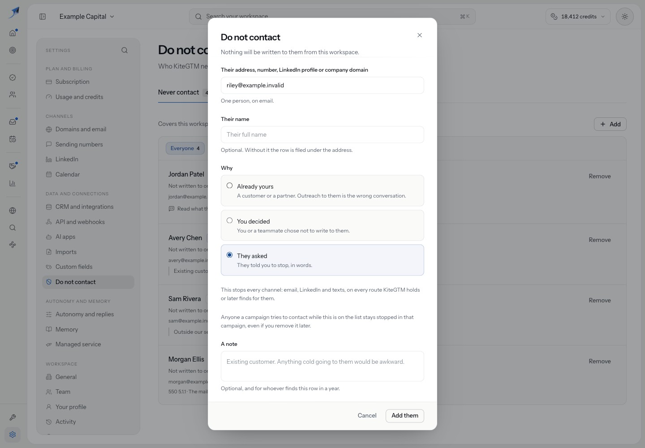This screenshot has height=448, width=645.
Task: Click the KiteGTM logo icon
Action: tap(13, 12)
